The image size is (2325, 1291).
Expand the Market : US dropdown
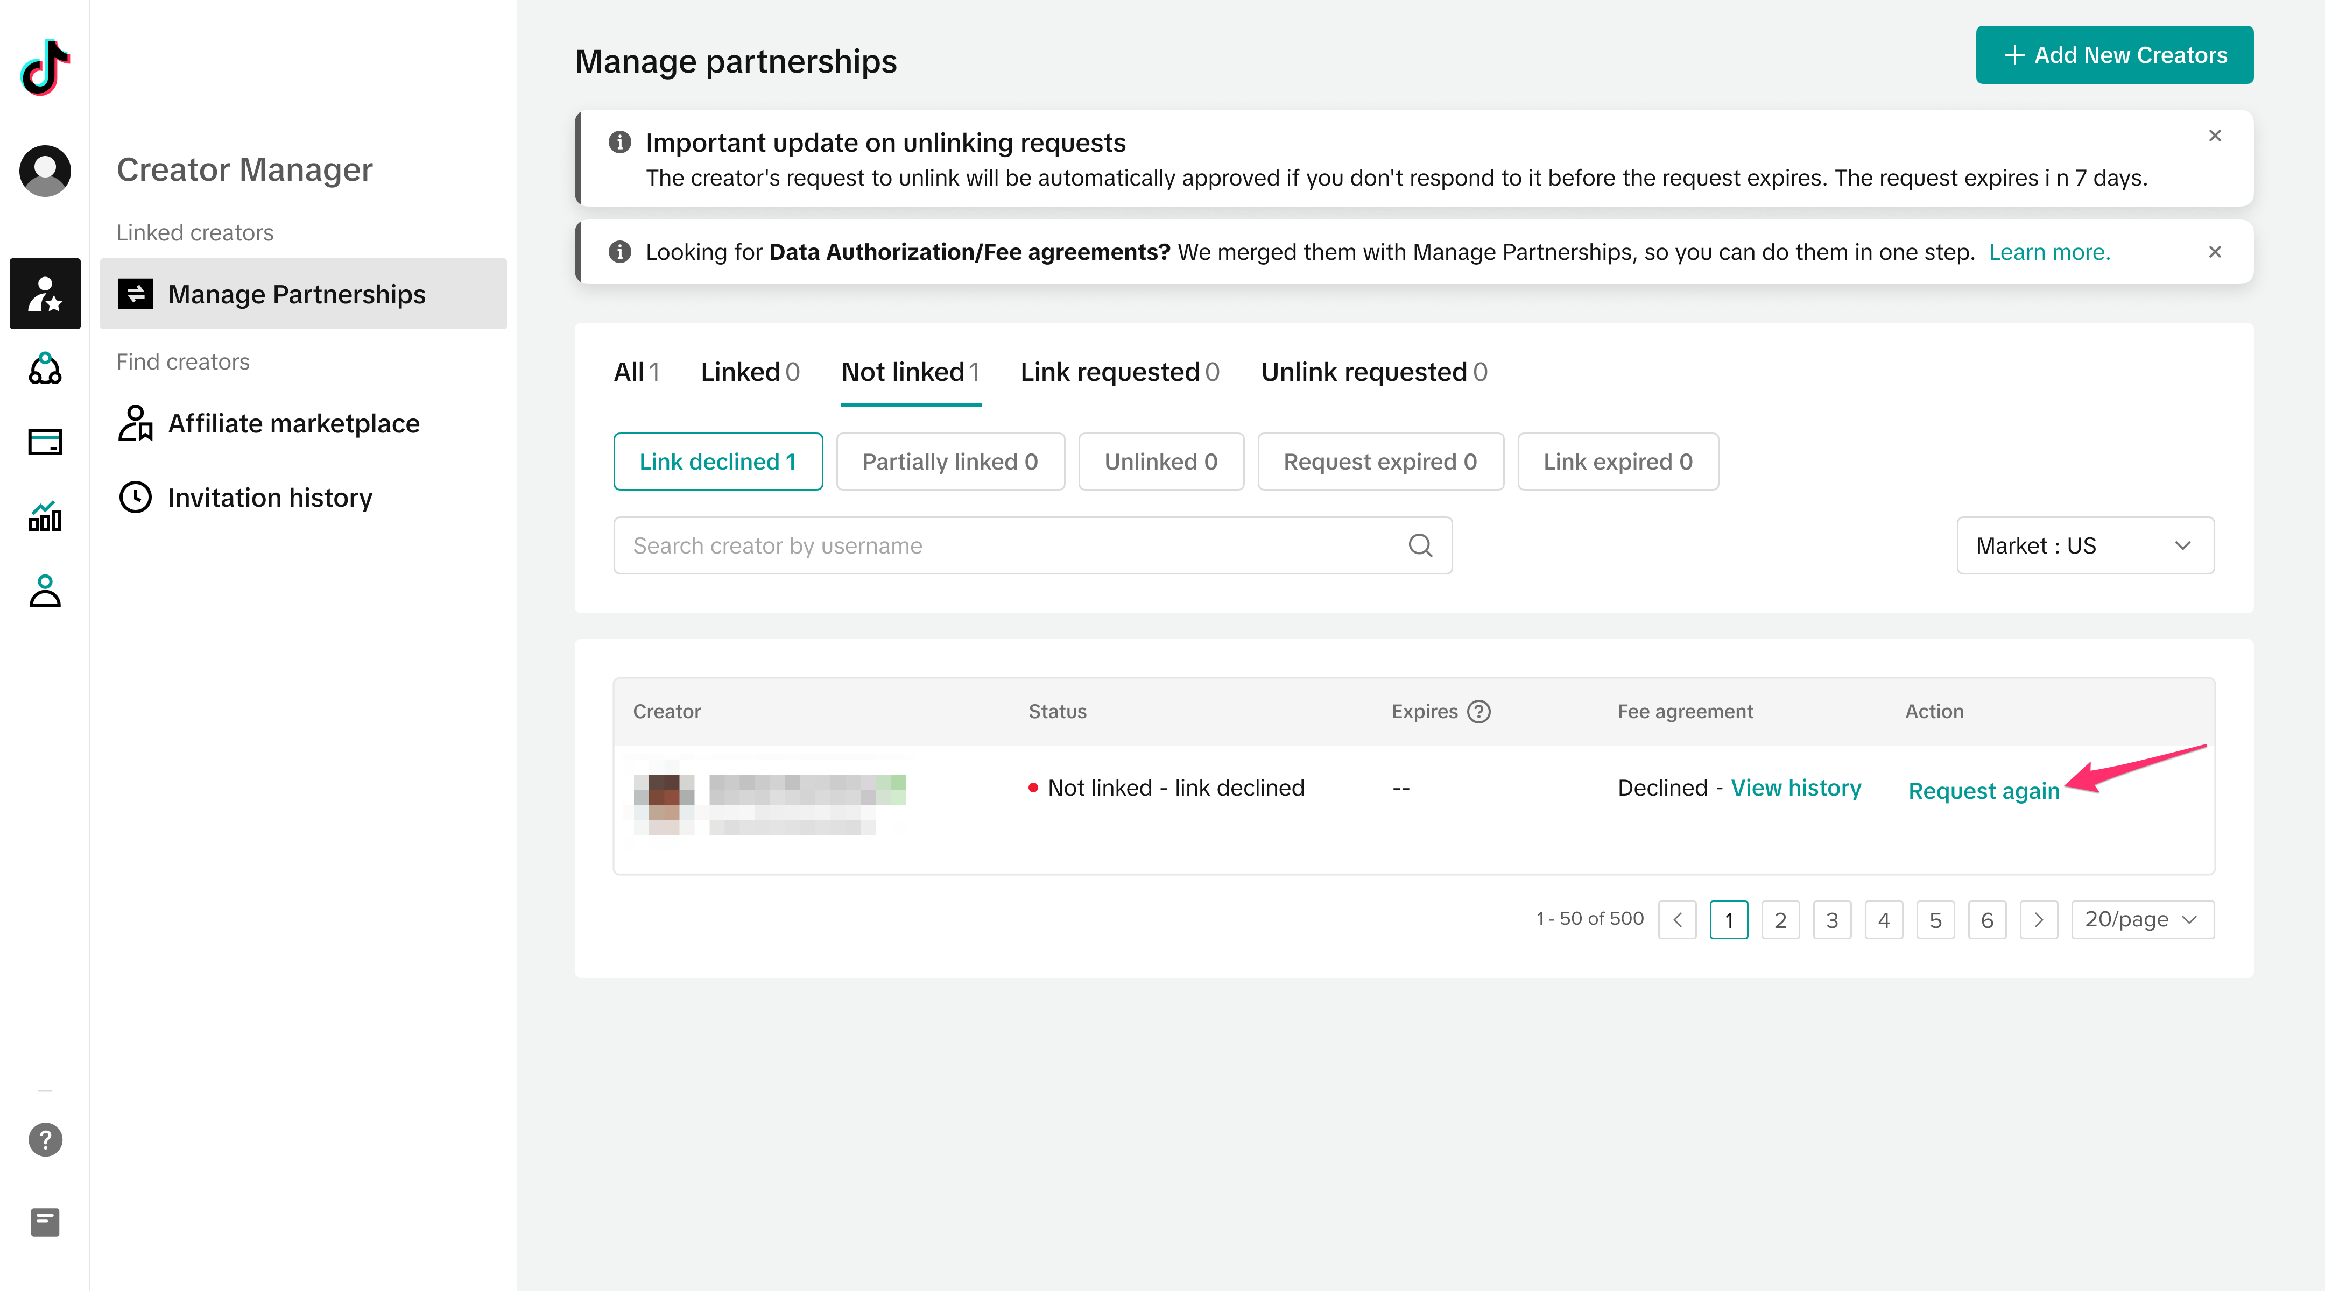point(2084,545)
